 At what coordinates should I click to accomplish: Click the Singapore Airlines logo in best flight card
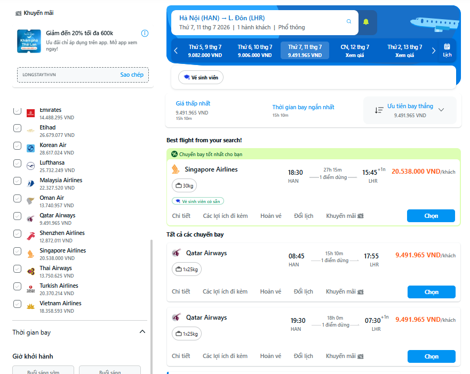pyautogui.click(x=176, y=169)
